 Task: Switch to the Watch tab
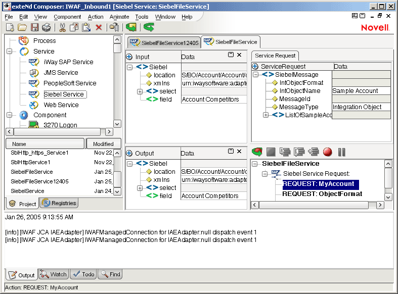tap(54, 274)
